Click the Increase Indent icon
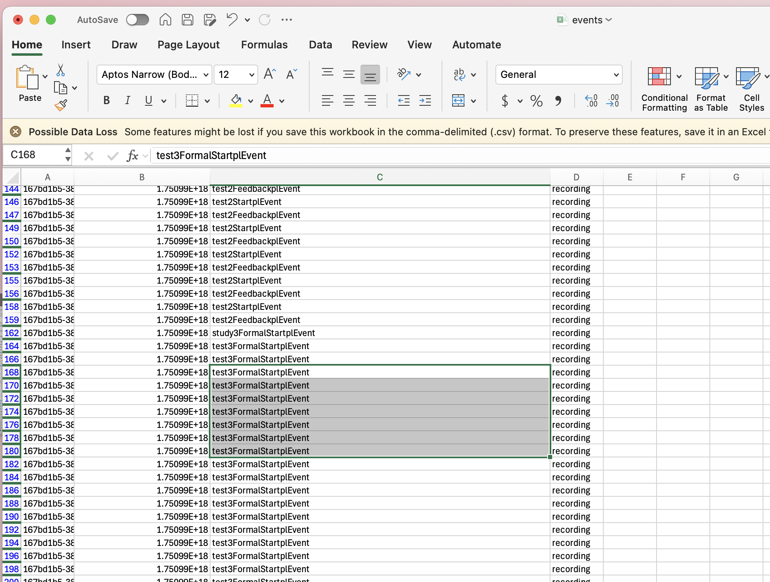 pos(425,101)
